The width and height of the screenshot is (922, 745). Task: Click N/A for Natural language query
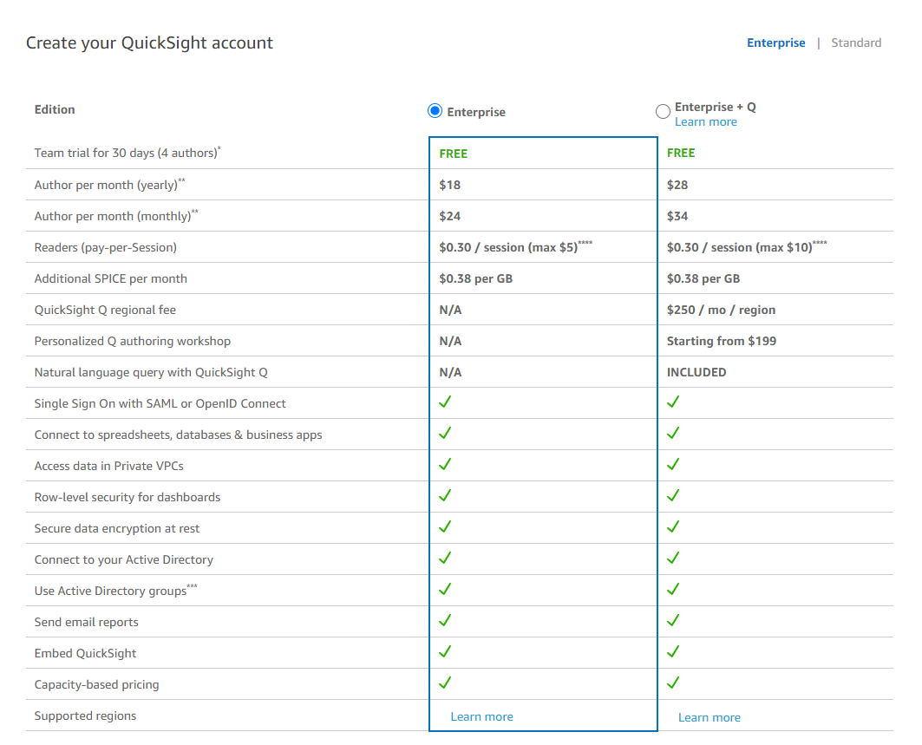tap(450, 372)
